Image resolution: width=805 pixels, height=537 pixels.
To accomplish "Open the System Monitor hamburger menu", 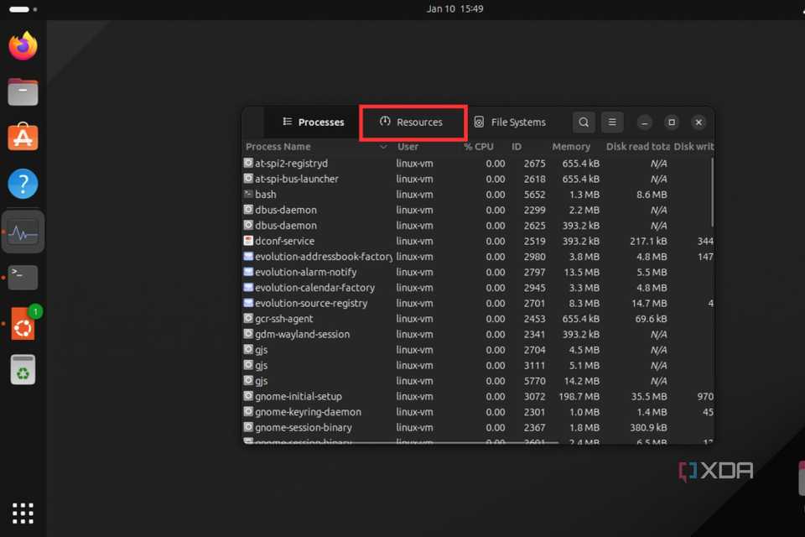I will pos(612,122).
